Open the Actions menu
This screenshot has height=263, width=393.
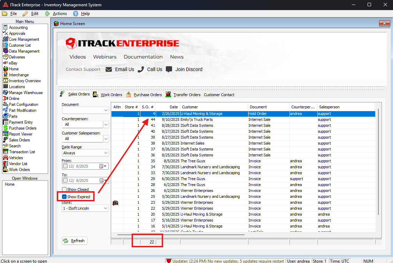point(60,14)
